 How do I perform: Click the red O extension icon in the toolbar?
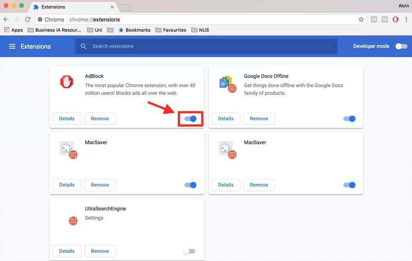pyautogui.click(x=396, y=19)
